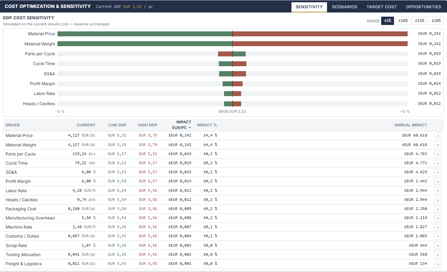Viewport: 447px width, 272px height.
Task: Click the Cycle Time value 79,22 sec
Action: (x=85, y=163)
